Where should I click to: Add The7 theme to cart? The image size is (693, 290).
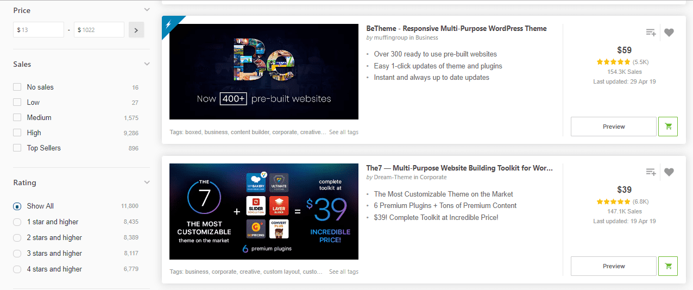668,266
